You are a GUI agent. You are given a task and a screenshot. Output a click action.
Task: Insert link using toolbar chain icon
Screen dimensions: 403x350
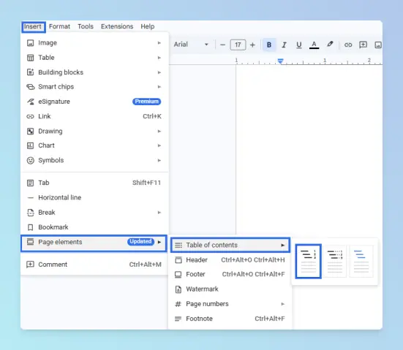(x=348, y=45)
